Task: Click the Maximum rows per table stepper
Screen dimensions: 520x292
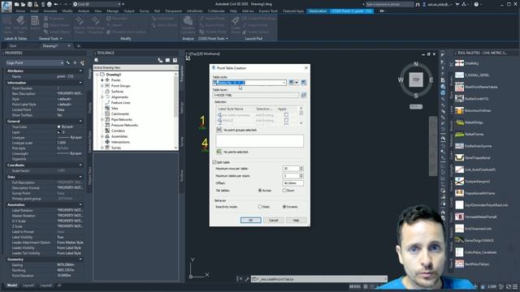Action: pyautogui.click(x=301, y=169)
